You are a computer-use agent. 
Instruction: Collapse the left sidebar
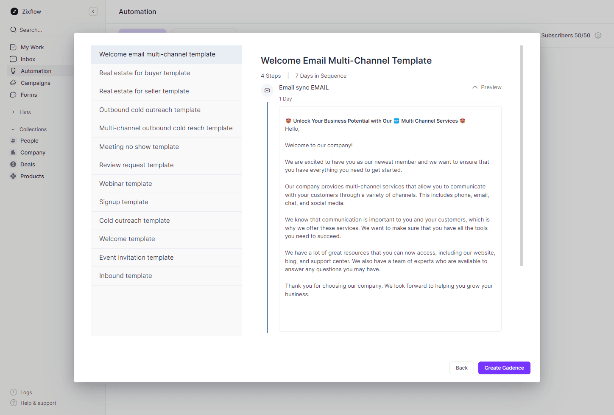93,11
